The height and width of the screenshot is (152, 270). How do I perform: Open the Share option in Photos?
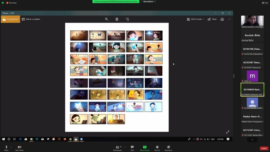pos(212,19)
